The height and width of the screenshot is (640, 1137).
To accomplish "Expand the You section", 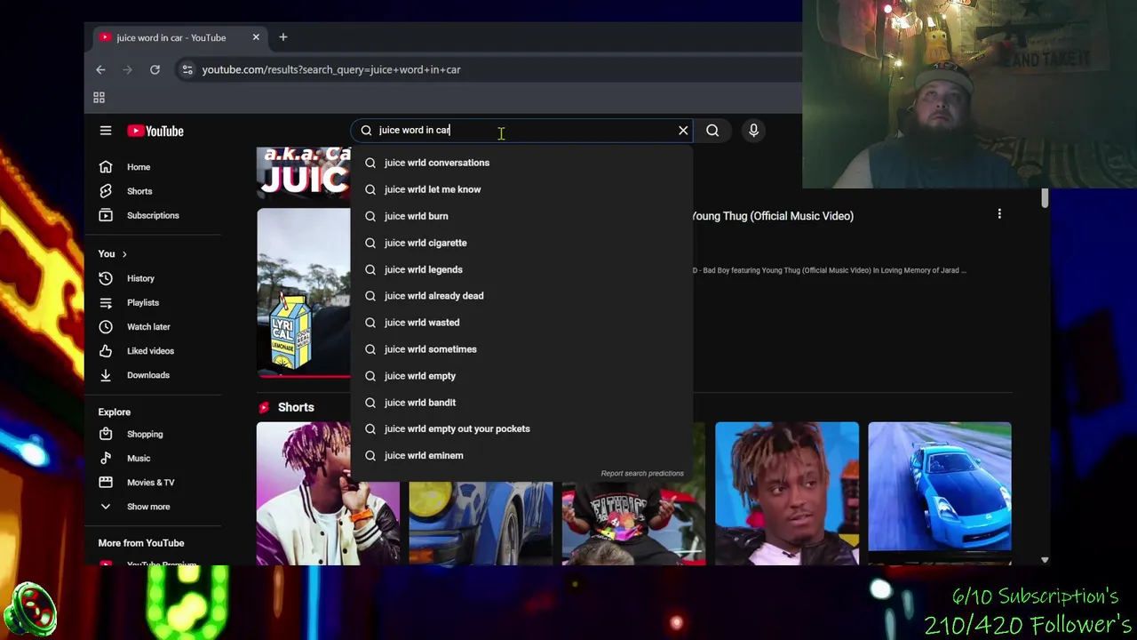I will [x=113, y=254].
